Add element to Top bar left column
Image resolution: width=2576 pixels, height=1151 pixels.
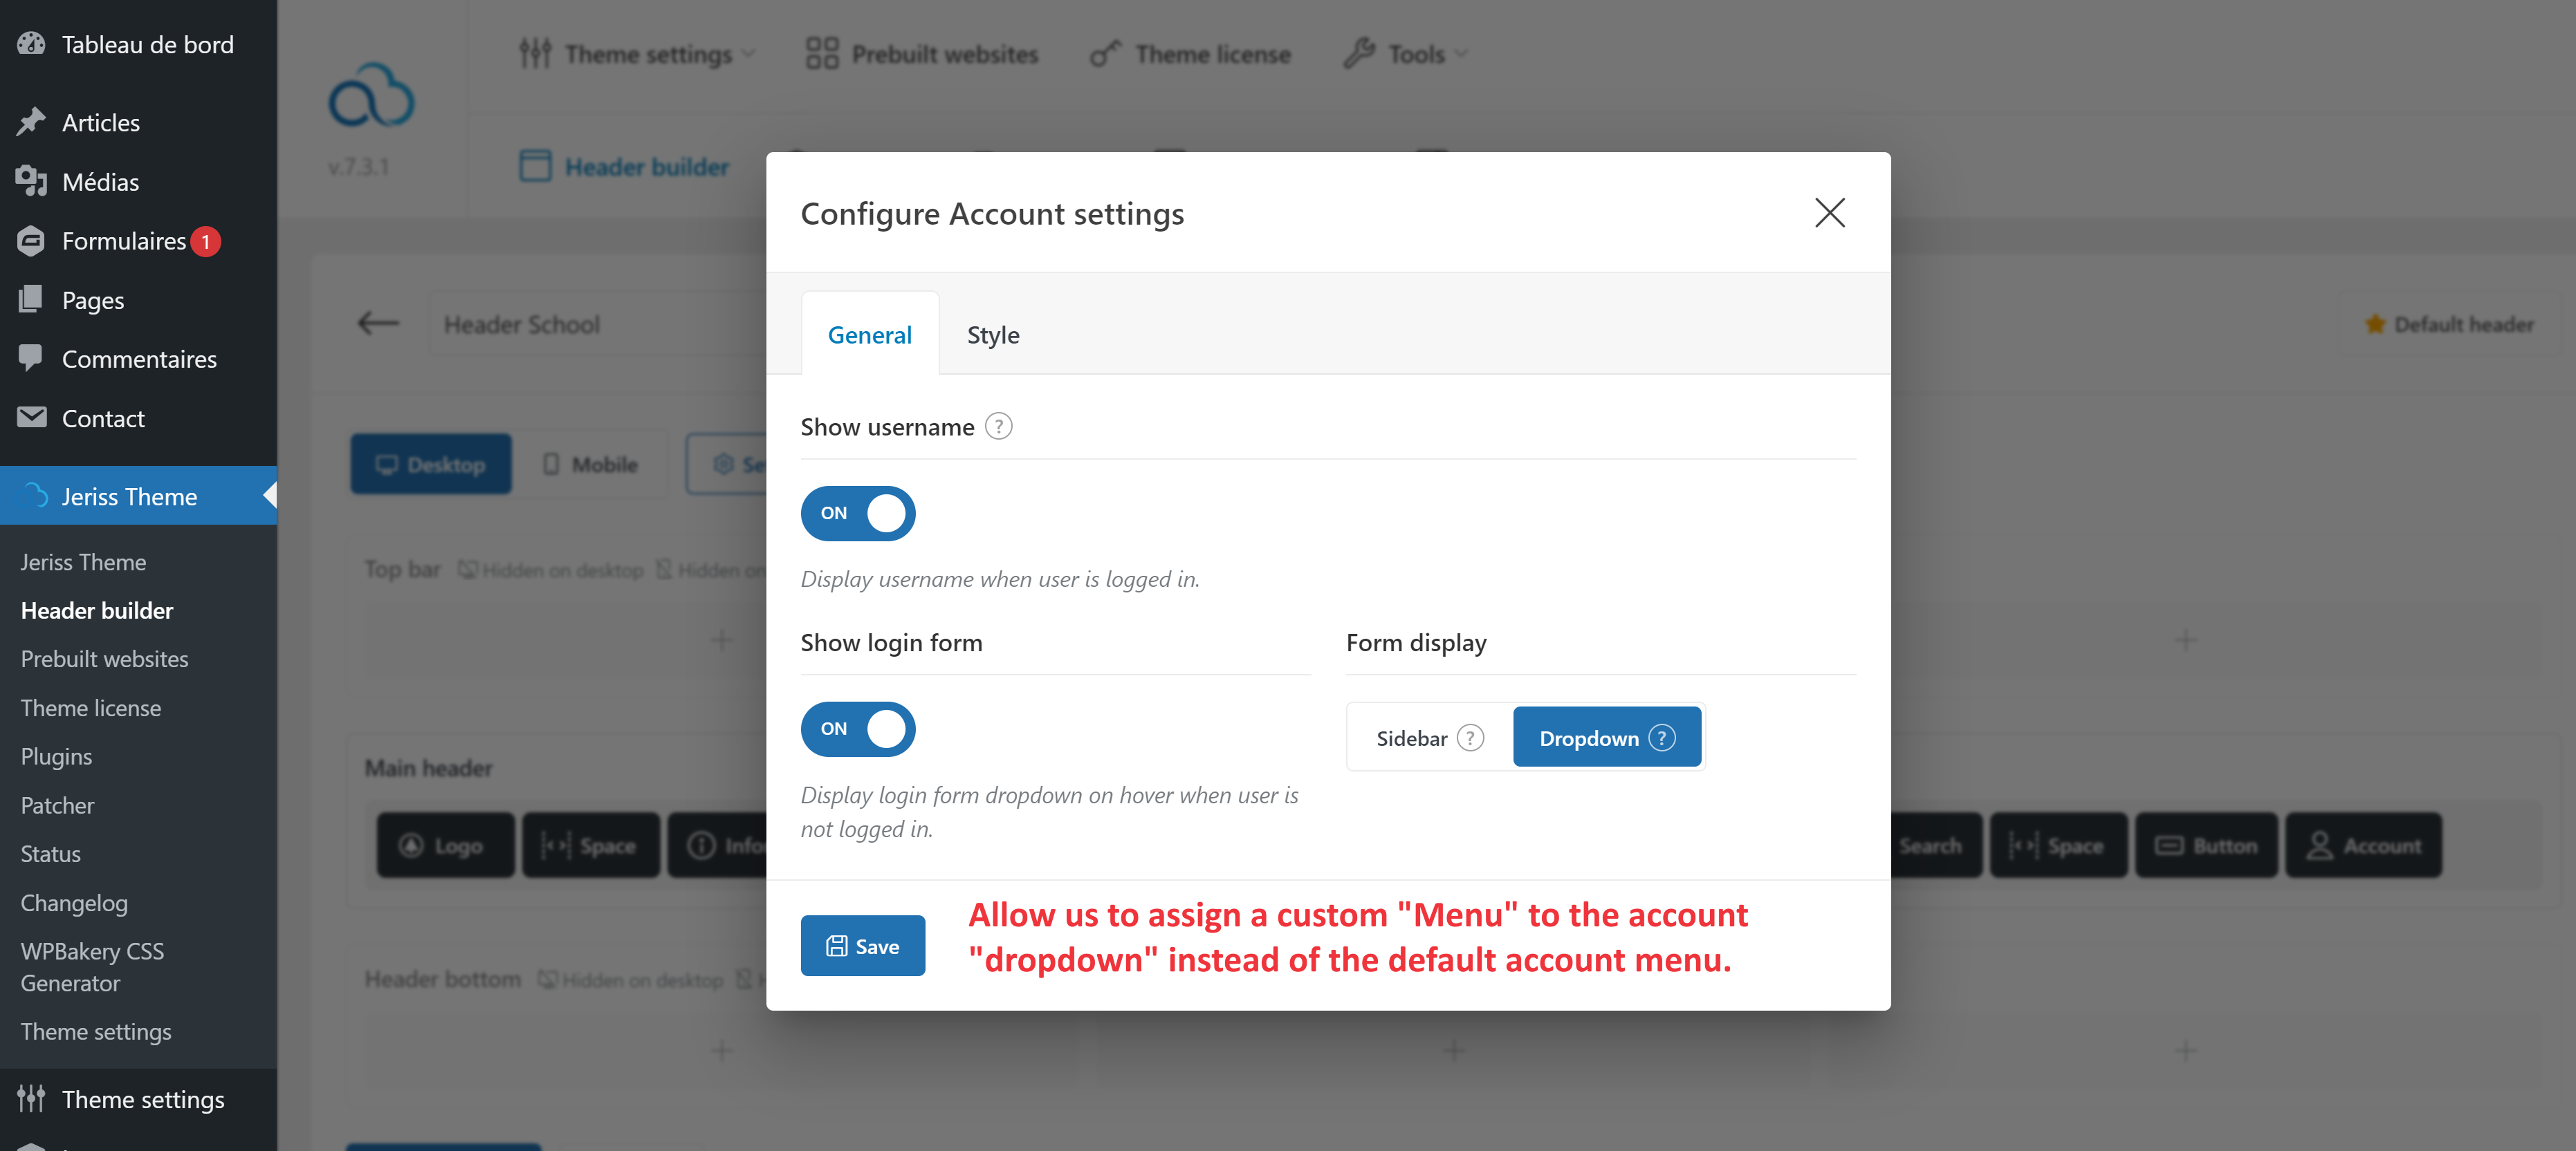721,639
